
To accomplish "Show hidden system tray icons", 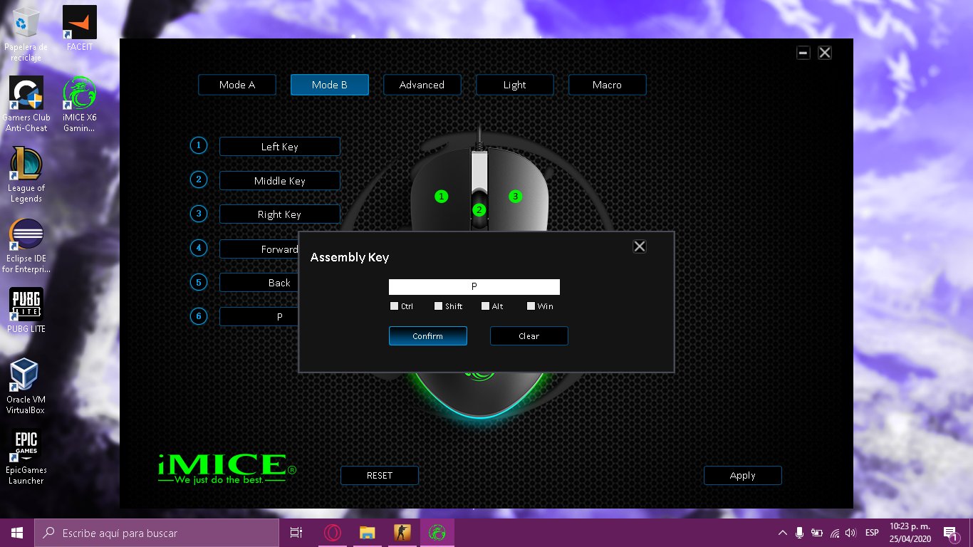I will click(783, 533).
